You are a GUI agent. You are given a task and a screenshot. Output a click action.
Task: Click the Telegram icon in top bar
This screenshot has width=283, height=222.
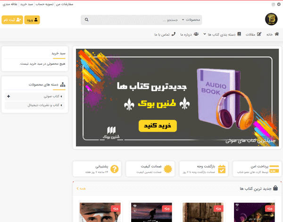pos(279,5)
